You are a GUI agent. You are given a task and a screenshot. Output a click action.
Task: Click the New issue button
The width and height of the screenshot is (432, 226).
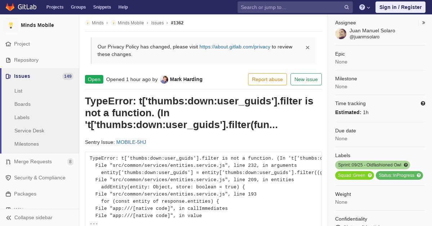(x=306, y=79)
